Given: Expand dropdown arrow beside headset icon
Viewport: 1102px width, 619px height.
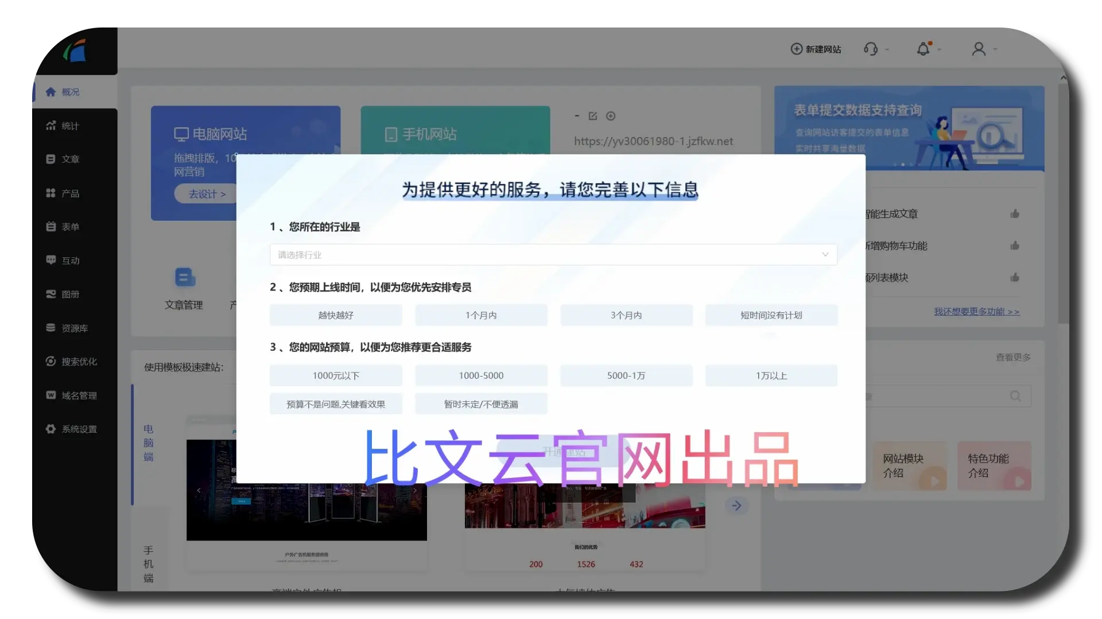Looking at the screenshot, I should pos(887,49).
